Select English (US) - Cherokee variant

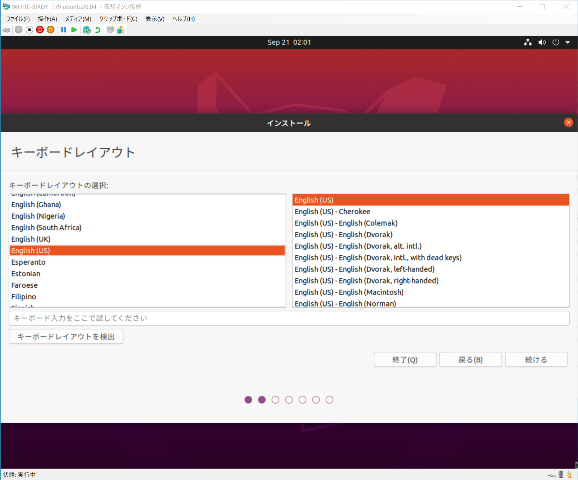332,211
